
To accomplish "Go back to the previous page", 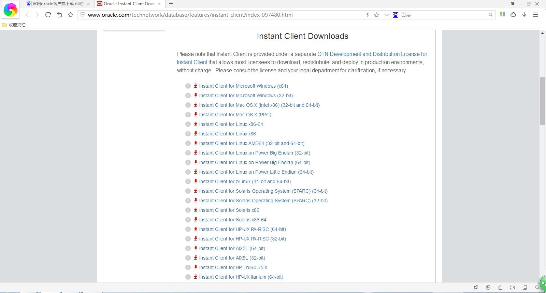I will [27, 15].
